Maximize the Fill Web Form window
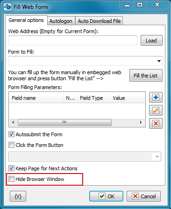The height and width of the screenshot is (209, 171). pyautogui.click(x=140, y=5)
